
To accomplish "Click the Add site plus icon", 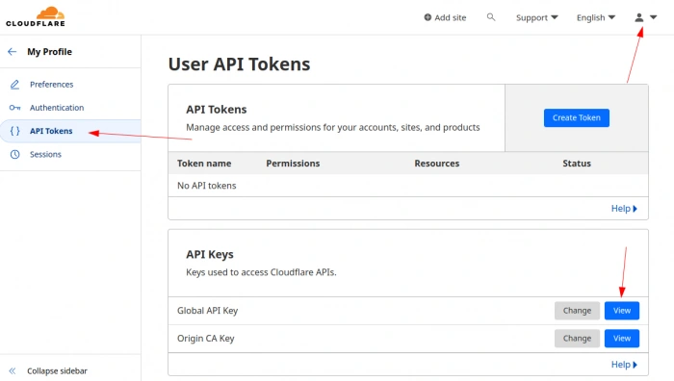I will [428, 17].
